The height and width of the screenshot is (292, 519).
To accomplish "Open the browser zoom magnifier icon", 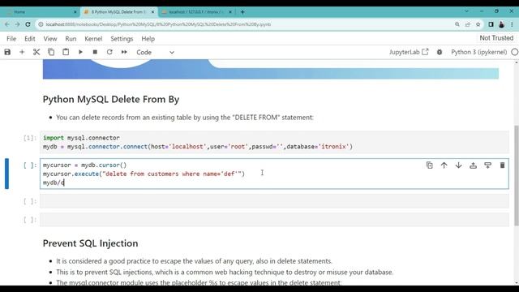I will click(457, 24).
